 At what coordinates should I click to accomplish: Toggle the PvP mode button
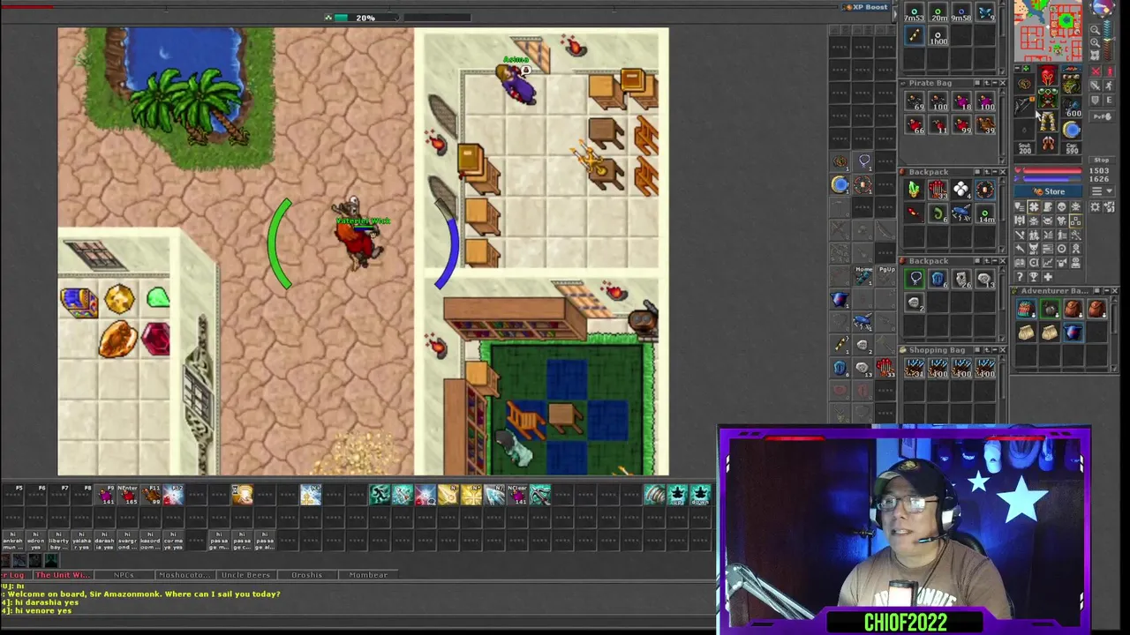click(1103, 116)
